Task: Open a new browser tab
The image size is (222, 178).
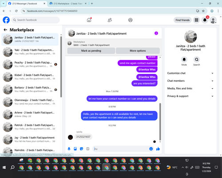Action: [x=92, y=4]
